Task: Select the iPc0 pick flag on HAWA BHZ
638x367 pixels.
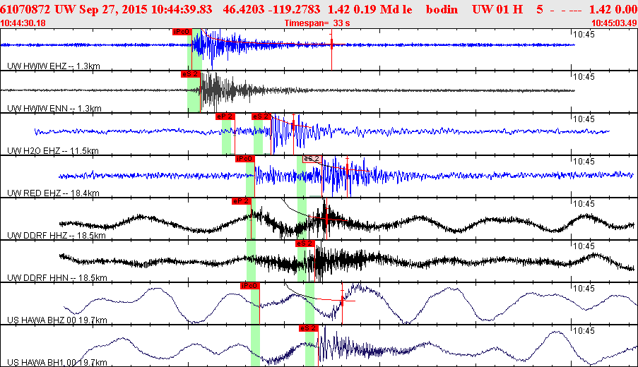Action: 250,285
